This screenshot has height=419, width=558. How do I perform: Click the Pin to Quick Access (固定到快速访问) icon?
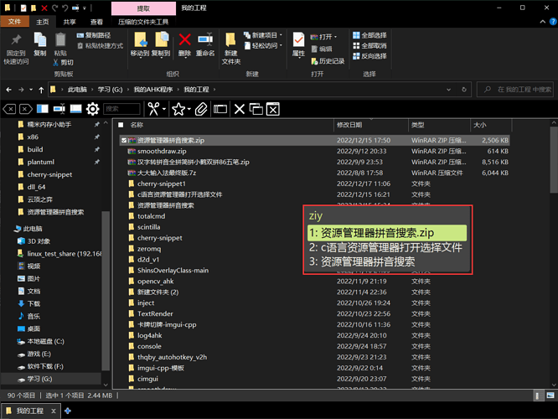[16, 45]
